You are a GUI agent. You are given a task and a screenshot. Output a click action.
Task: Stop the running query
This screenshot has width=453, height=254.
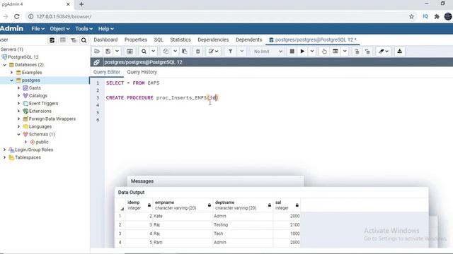[292, 52]
